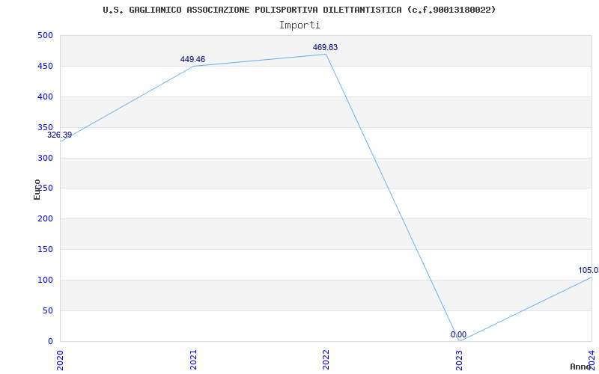
Task: Click the 200 y-axis tick label
Action: click(x=45, y=219)
